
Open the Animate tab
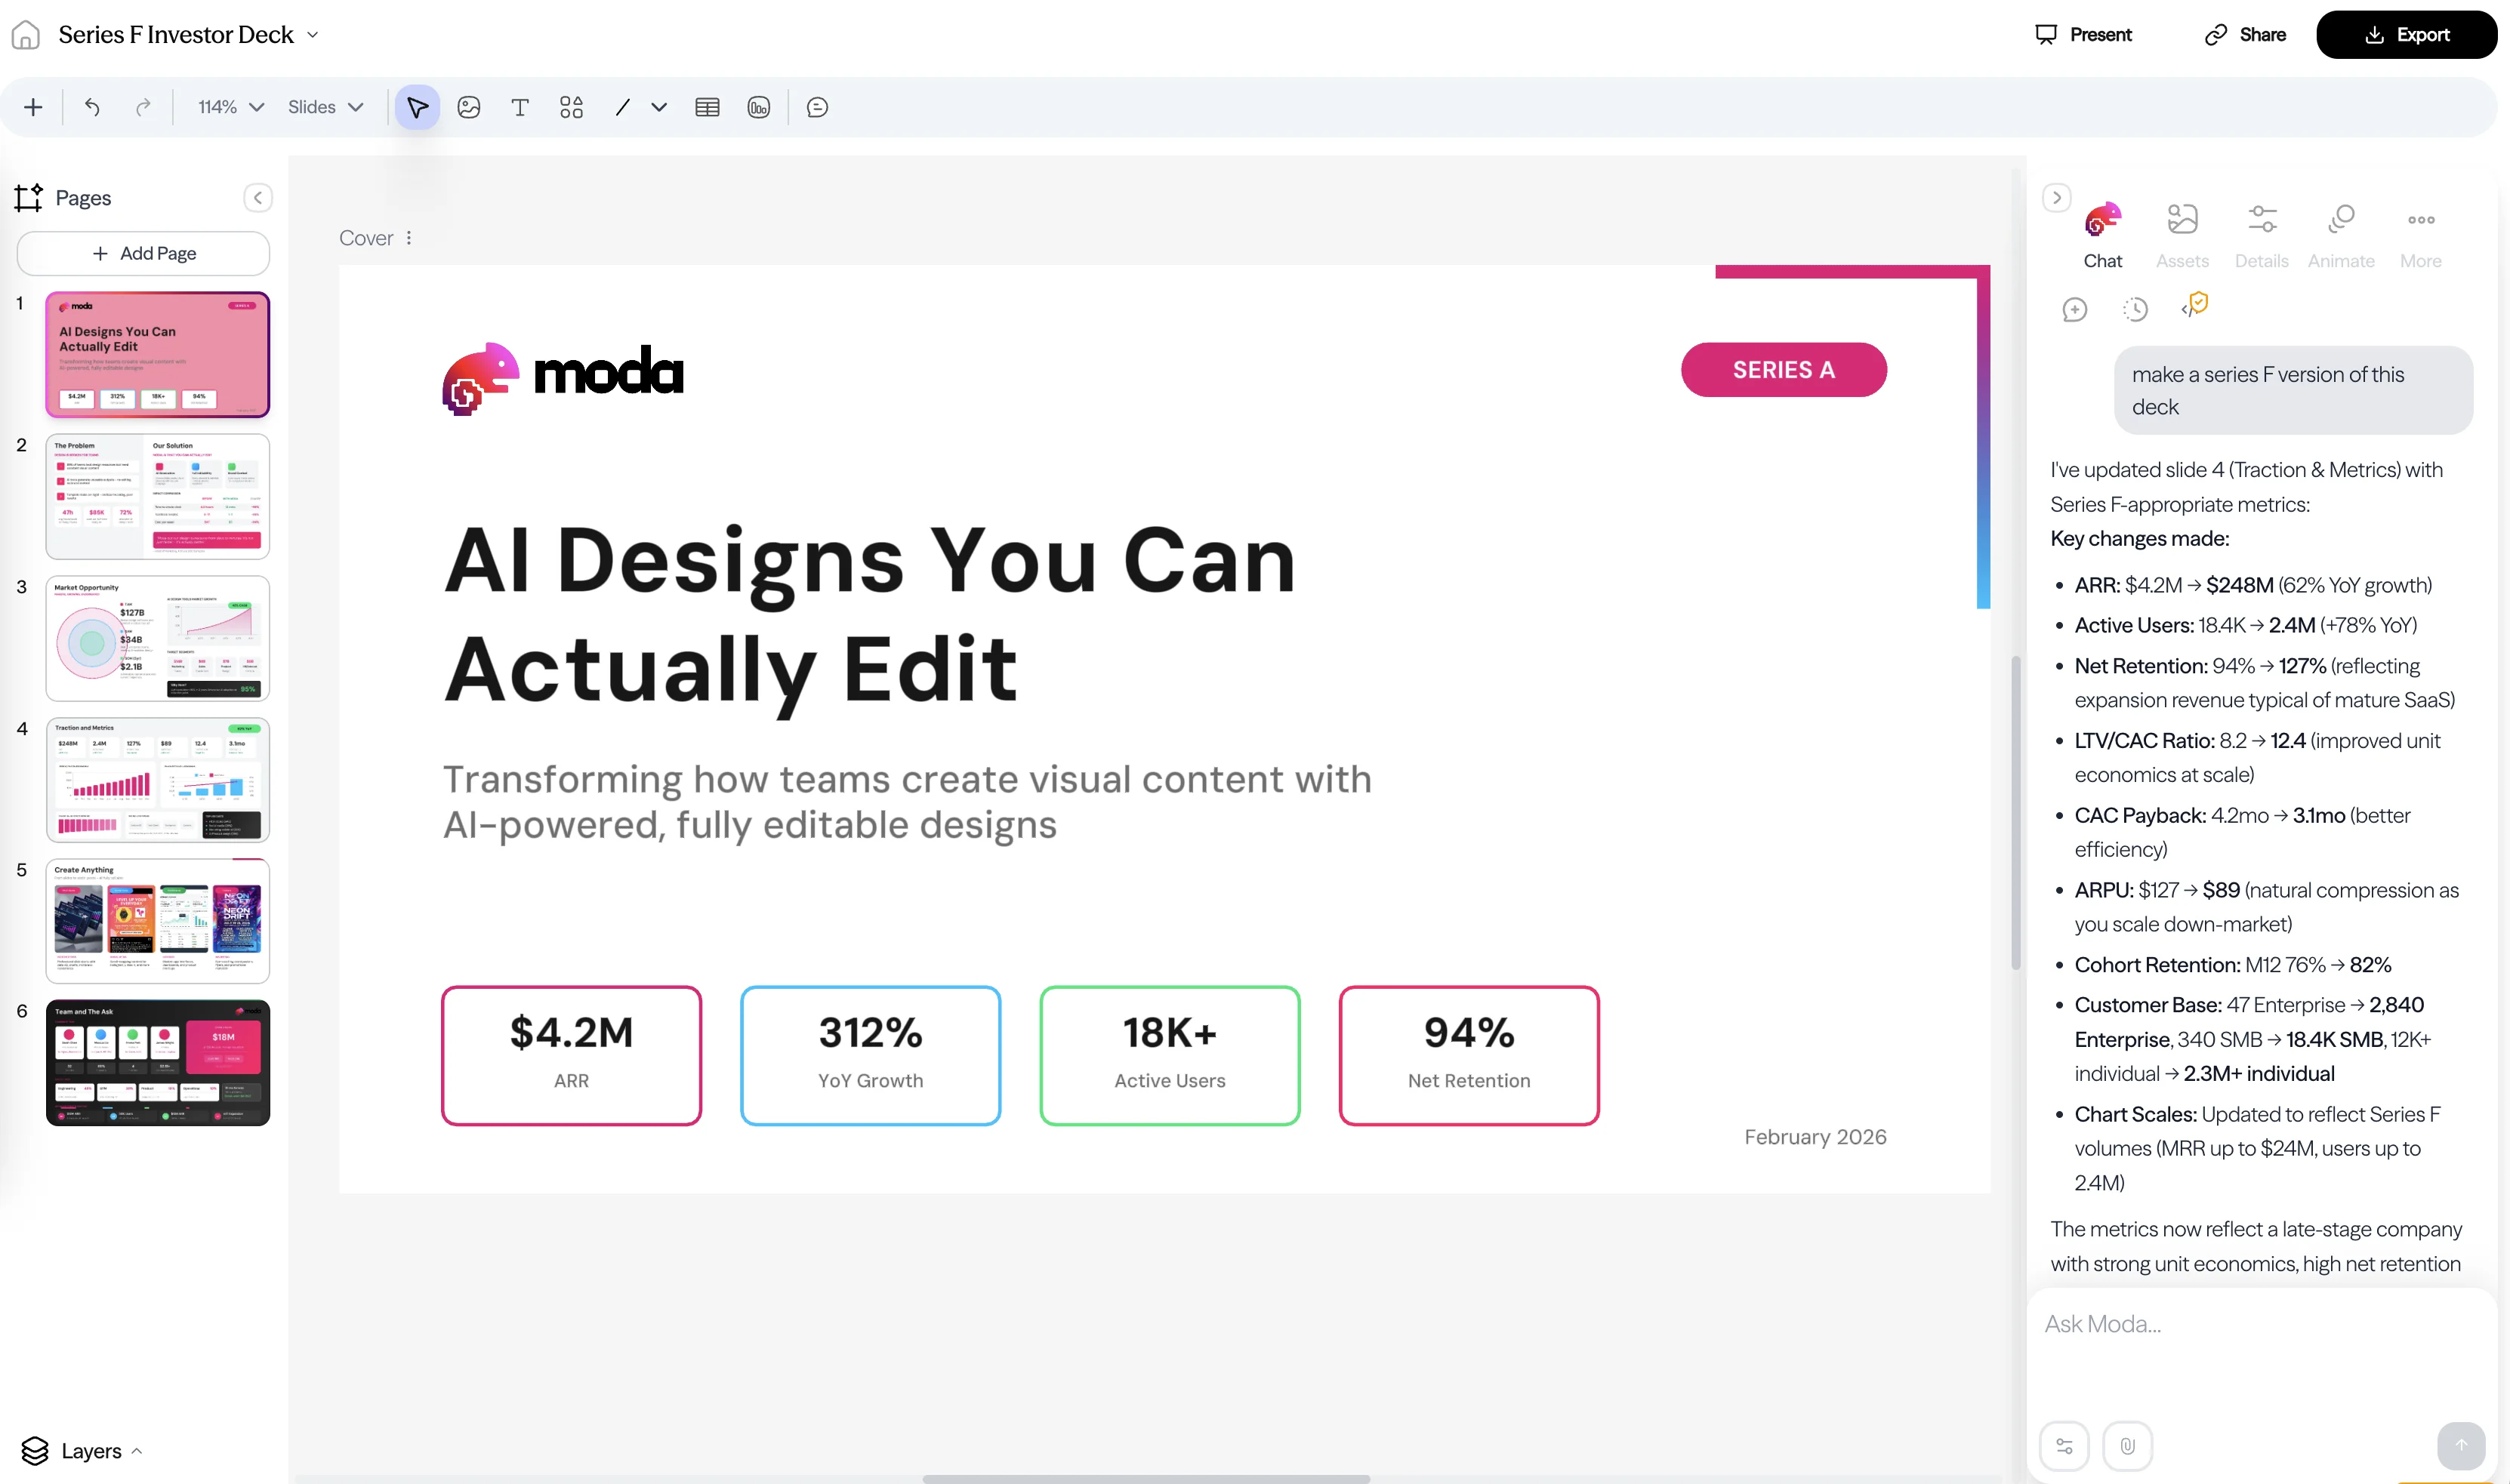pyautogui.click(x=2340, y=235)
